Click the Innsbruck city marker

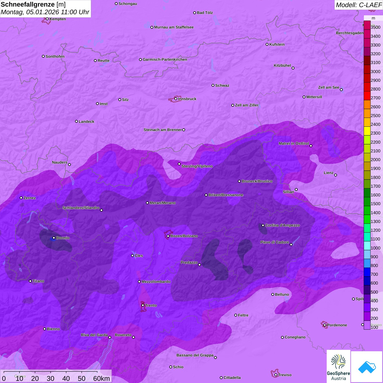pyautogui.click(x=176, y=99)
